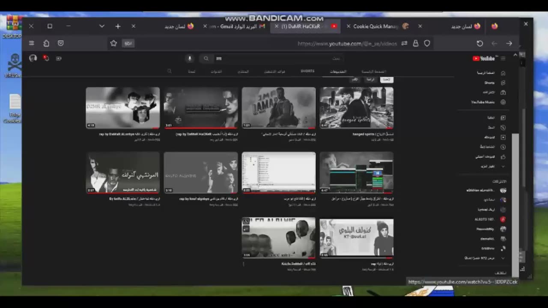This screenshot has width=548, height=308.
Task: Switch to the DaMR HaCKeR YouTube tab
Action: coord(305,26)
